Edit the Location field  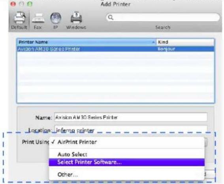131,129
